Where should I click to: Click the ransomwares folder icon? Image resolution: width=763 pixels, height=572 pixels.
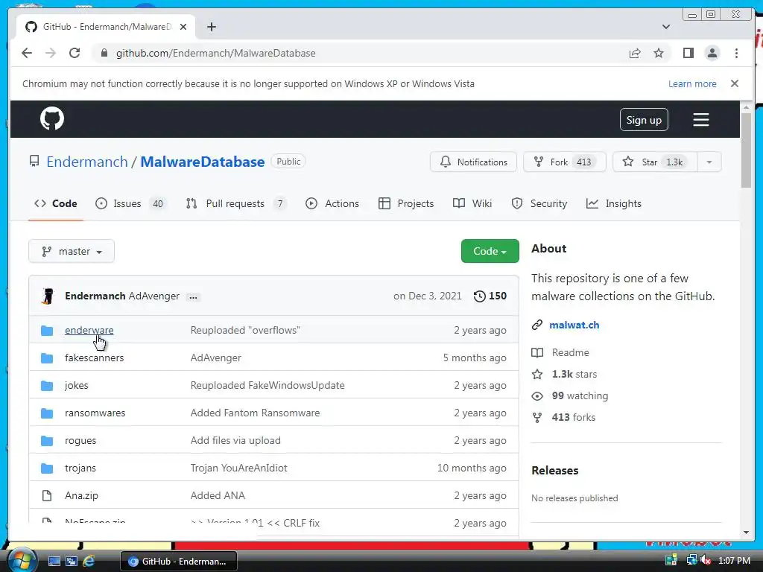(47, 413)
